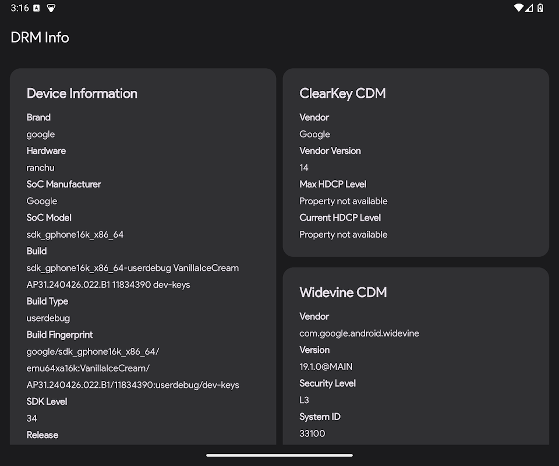Tap the home gesture navigation bar
Viewport: 559px width, 466px height.
[279, 455]
